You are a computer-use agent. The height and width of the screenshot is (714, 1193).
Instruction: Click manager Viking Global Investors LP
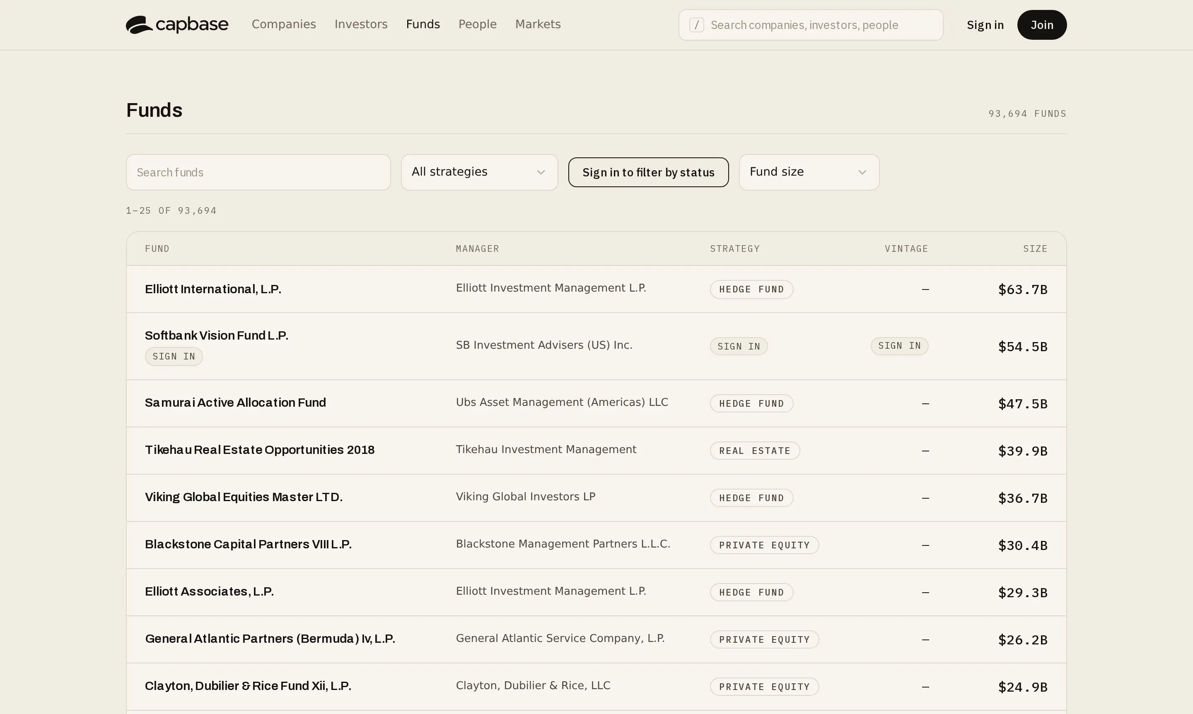pos(526,497)
